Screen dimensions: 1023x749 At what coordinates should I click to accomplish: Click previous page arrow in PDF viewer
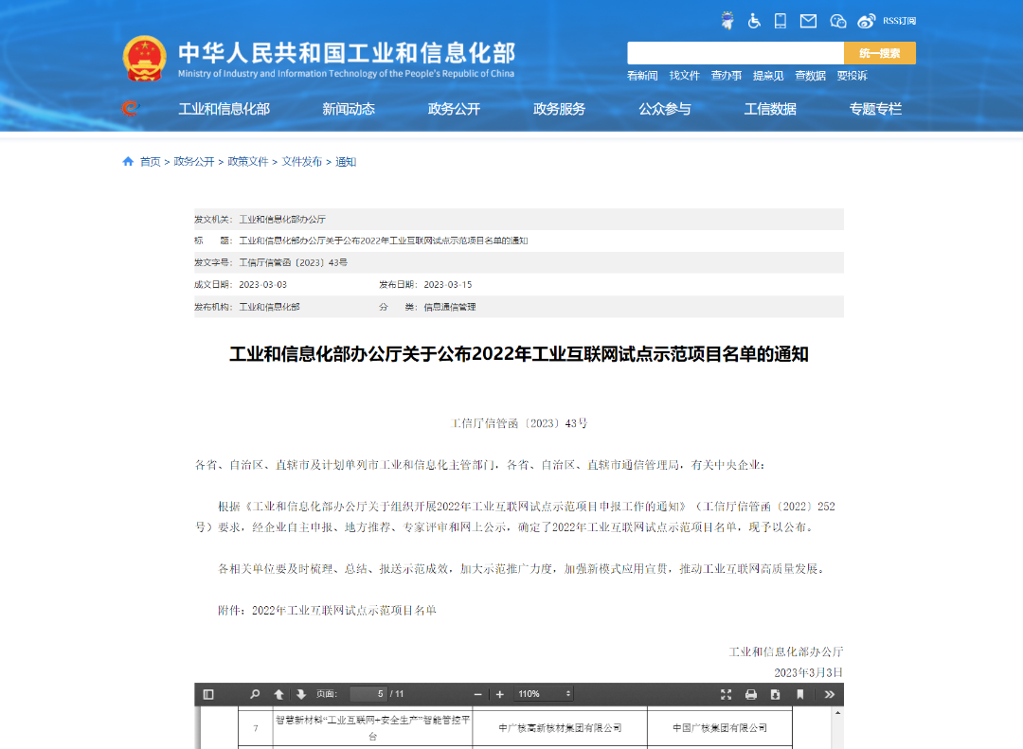tap(278, 694)
